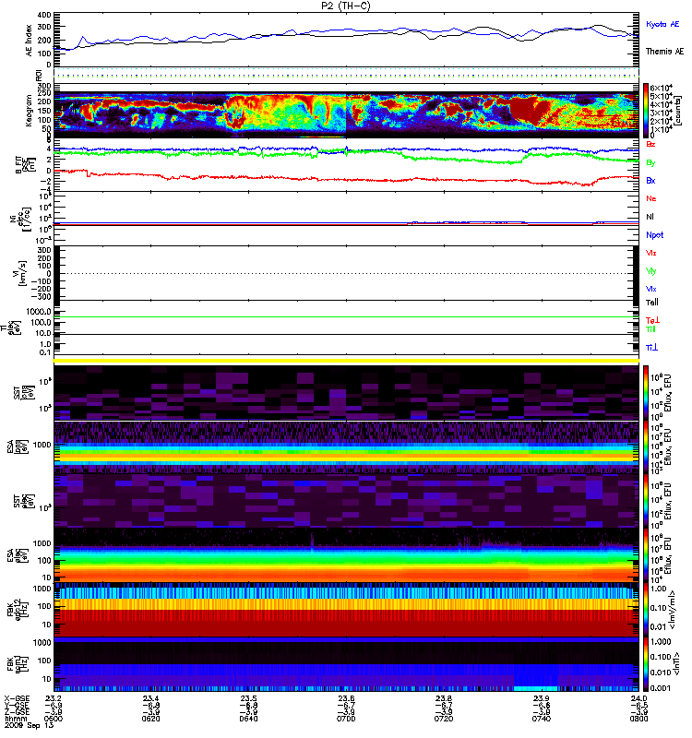The width and height of the screenshot is (692, 738).
Task: Click the Keogram axis label
Action: [29, 111]
